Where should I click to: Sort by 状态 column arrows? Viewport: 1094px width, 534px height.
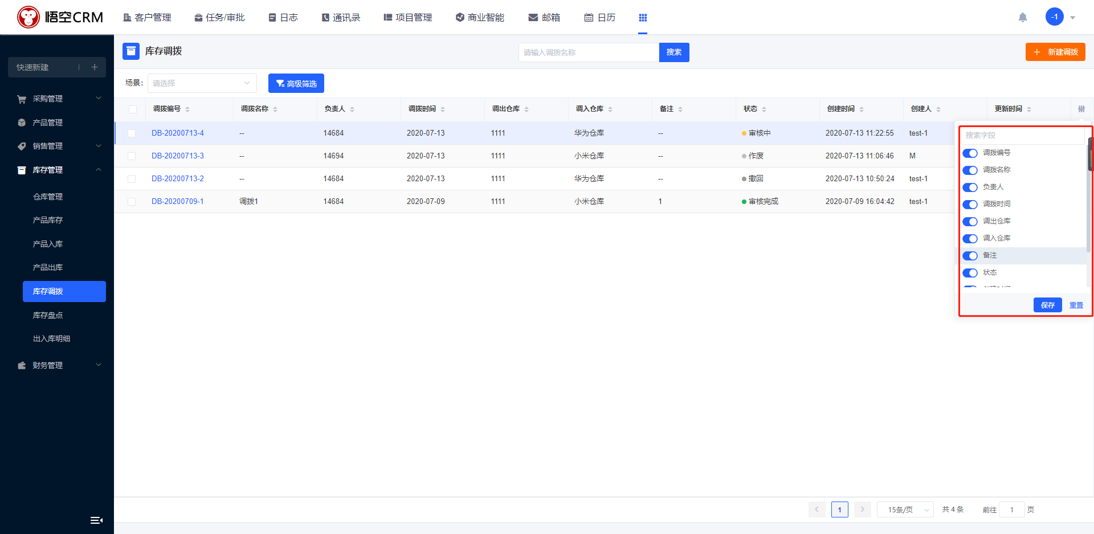pyautogui.click(x=764, y=109)
